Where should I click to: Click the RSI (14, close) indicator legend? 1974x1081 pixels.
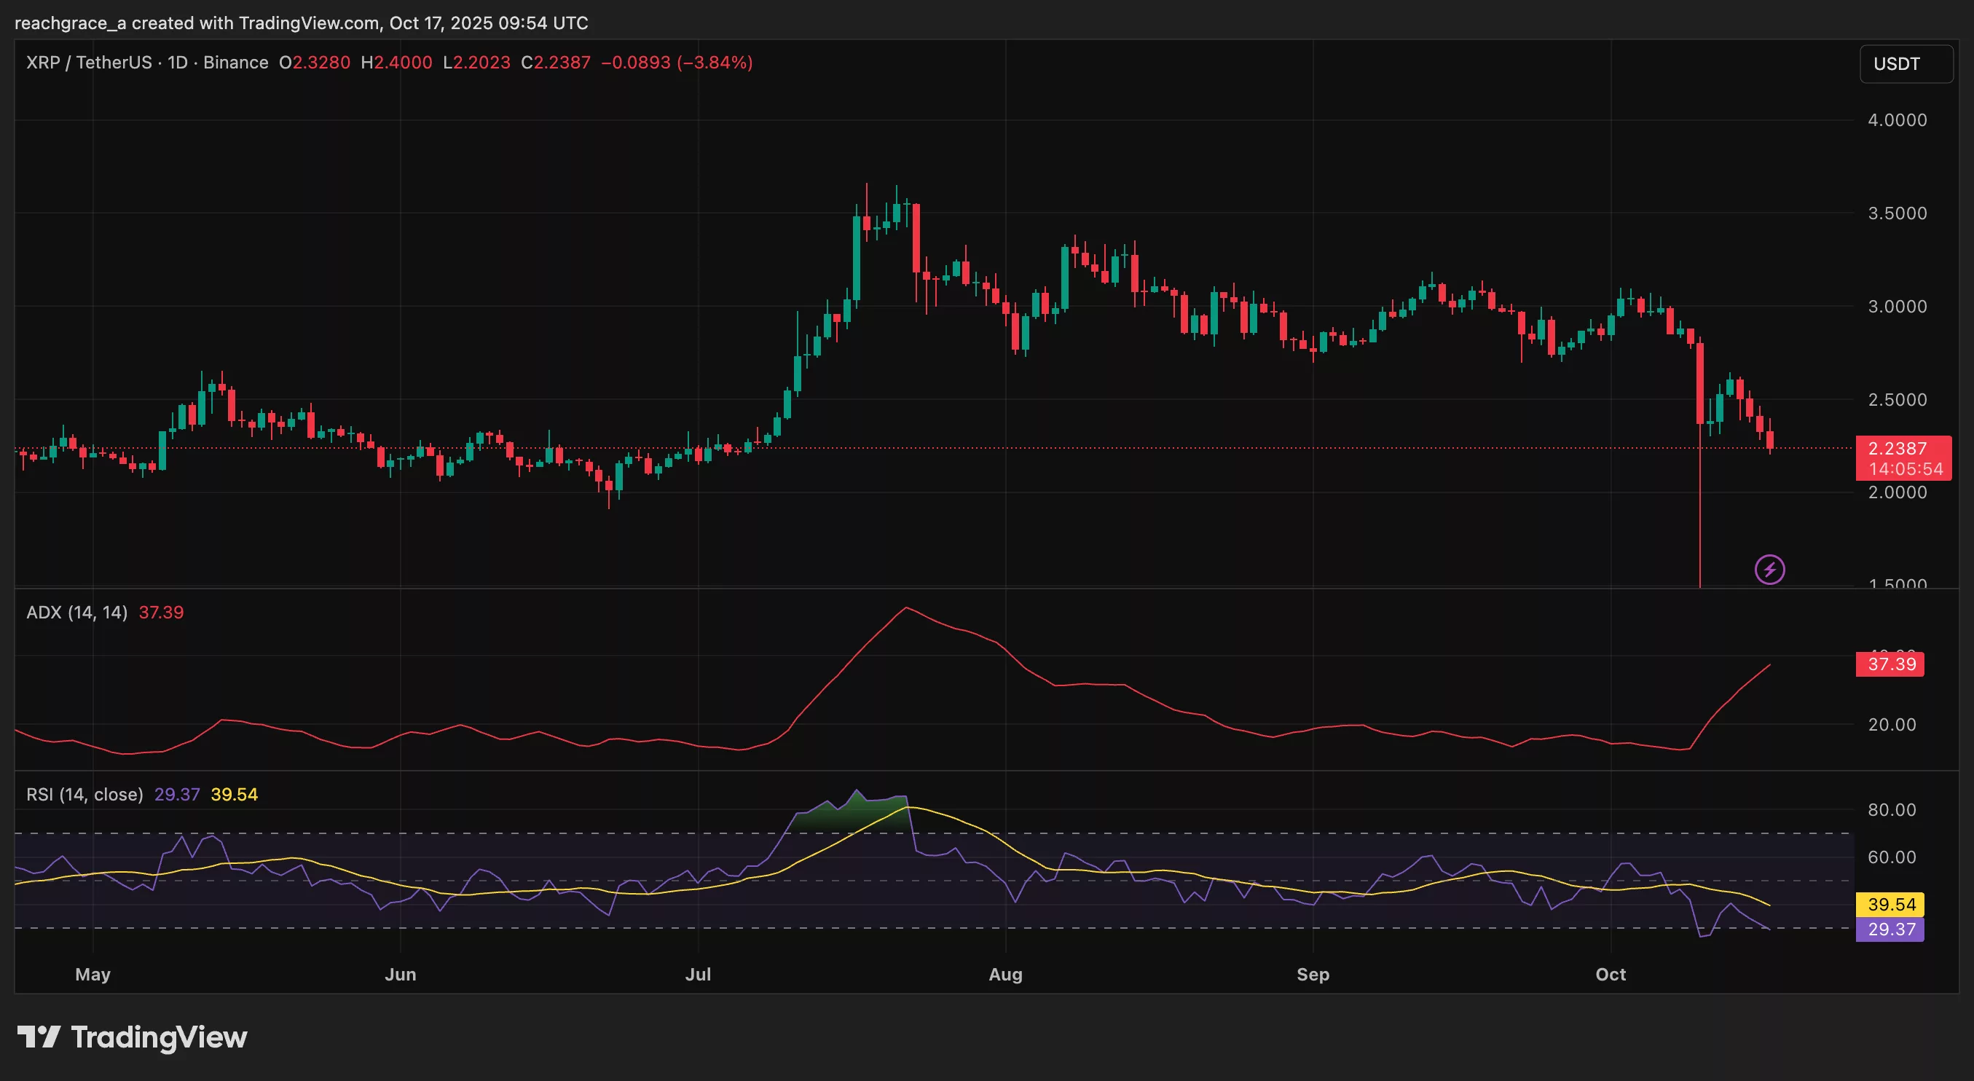[x=84, y=795]
